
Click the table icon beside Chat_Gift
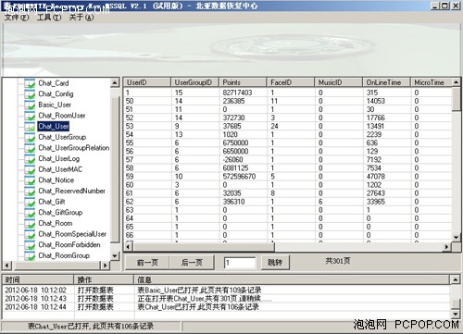(30, 202)
